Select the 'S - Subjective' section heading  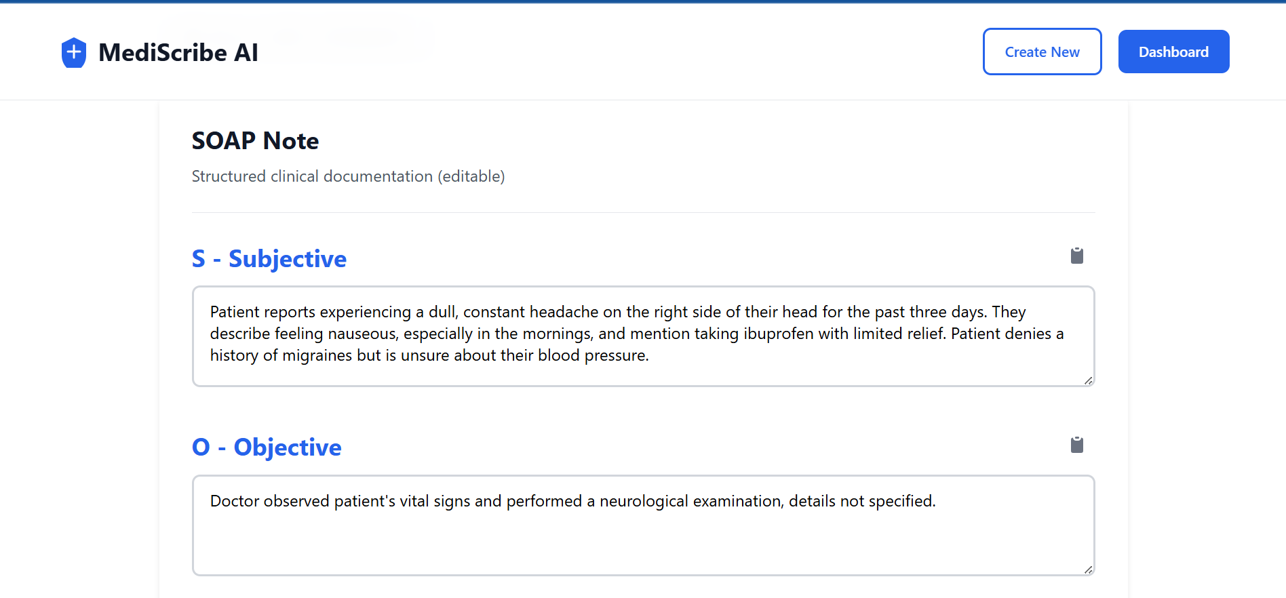coord(269,259)
